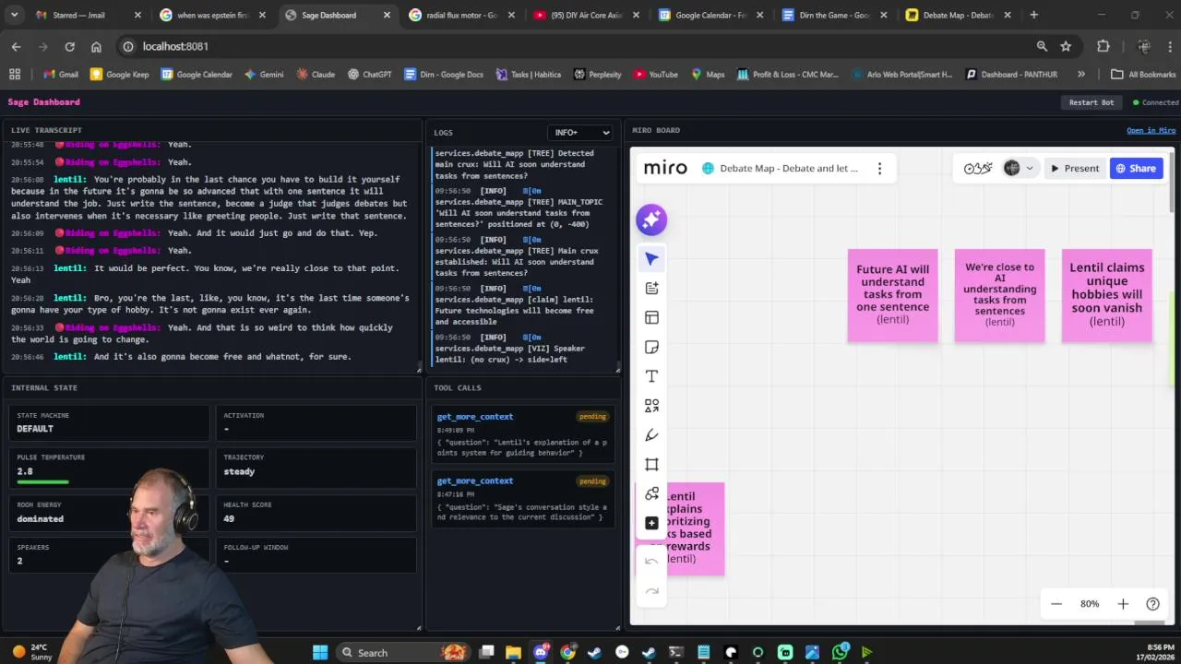The width and height of the screenshot is (1181, 664).
Task: Switch to radial flux motor Google tab
Action: point(461,15)
